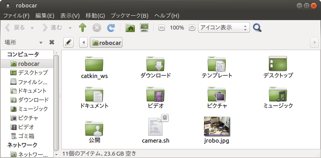This screenshot has width=321, height=158.
Task: Open the computer toolbar icon
Action: [x=144, y=28]
